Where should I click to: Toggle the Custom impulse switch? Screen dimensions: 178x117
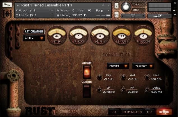tap(87, 91)
